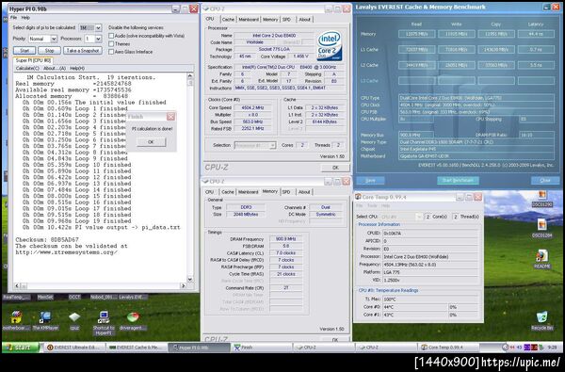Click Take a Snapshot in Hyper PI

click(83, 51)
